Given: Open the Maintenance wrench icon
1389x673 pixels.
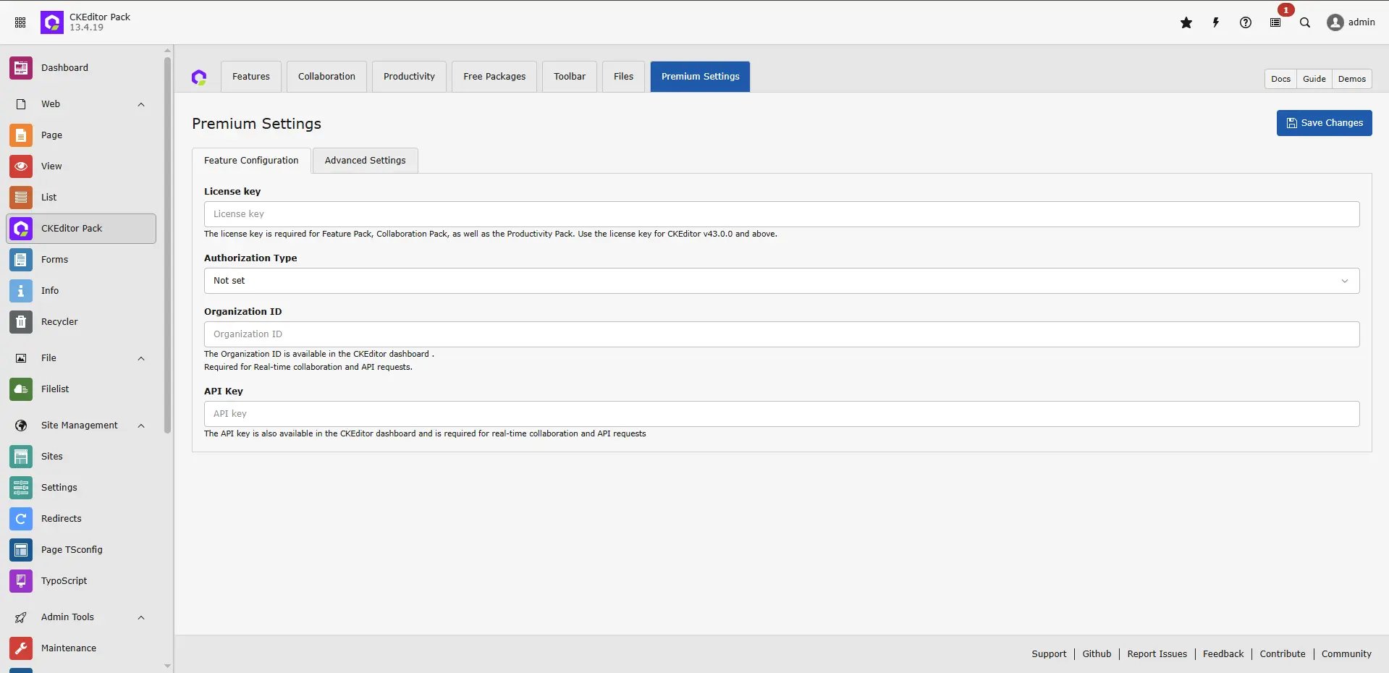Looking at the screenshot, I should 21,648.
